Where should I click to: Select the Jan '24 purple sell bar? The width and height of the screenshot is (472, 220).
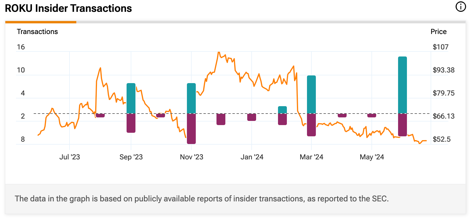tap(252, 117)
